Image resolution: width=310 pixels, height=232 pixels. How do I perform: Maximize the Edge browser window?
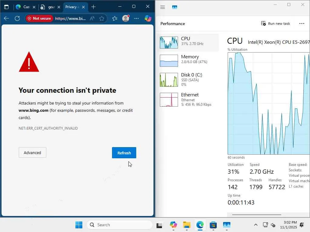coord(134,7)
